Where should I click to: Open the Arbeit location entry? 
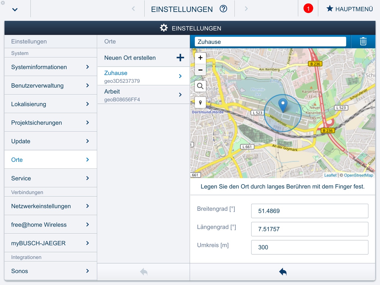[143, 95]
